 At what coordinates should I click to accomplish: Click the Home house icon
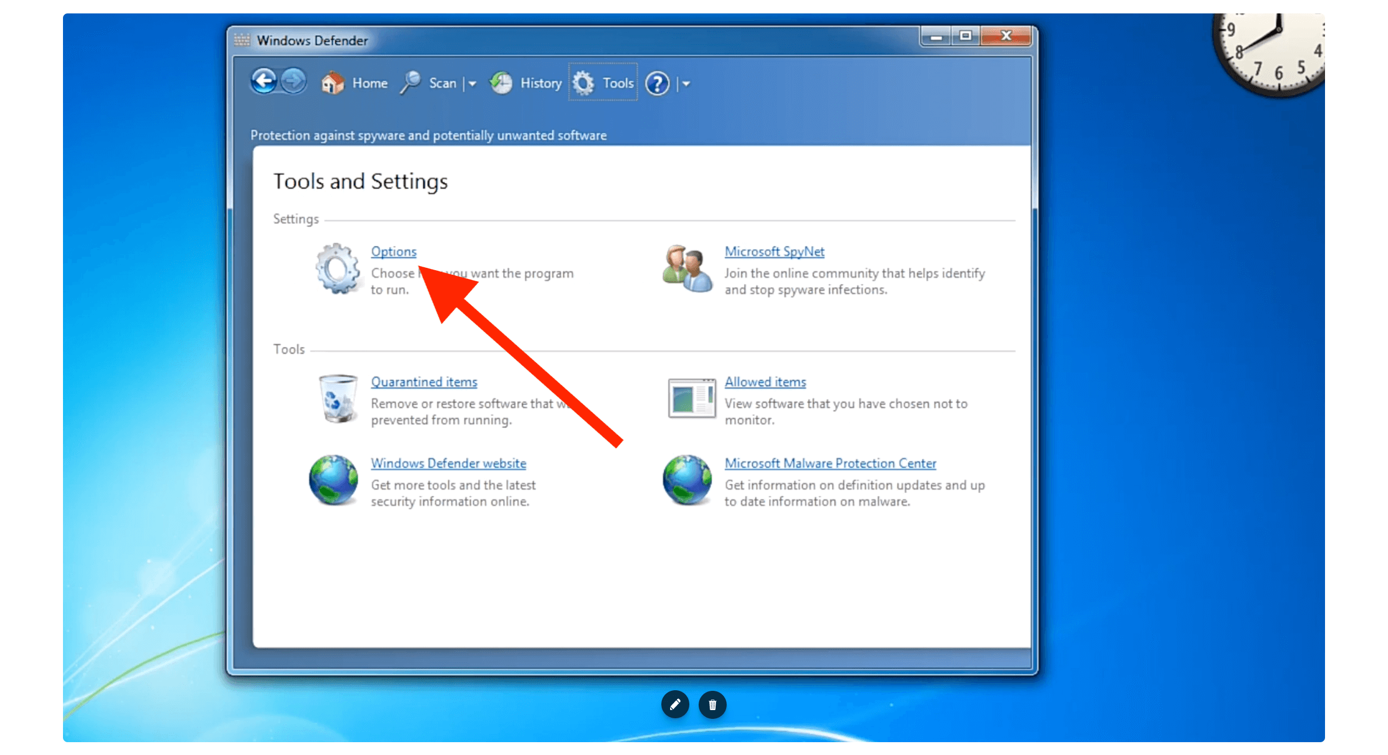333,83
